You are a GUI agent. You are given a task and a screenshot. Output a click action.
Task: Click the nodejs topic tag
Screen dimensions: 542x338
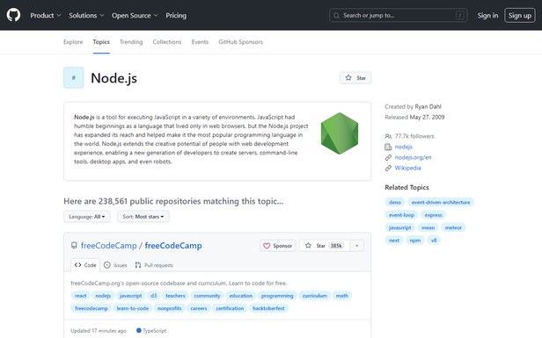[103, 296]
